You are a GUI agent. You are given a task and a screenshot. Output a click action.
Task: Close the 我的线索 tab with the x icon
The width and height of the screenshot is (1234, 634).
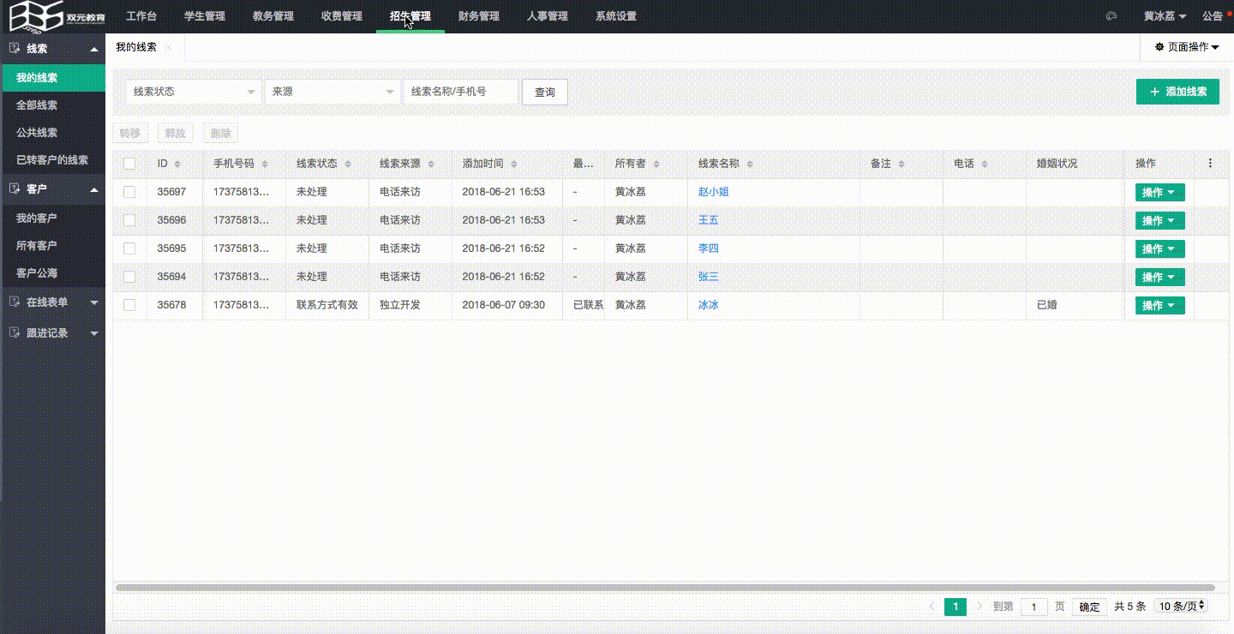[x=168, y=48]
